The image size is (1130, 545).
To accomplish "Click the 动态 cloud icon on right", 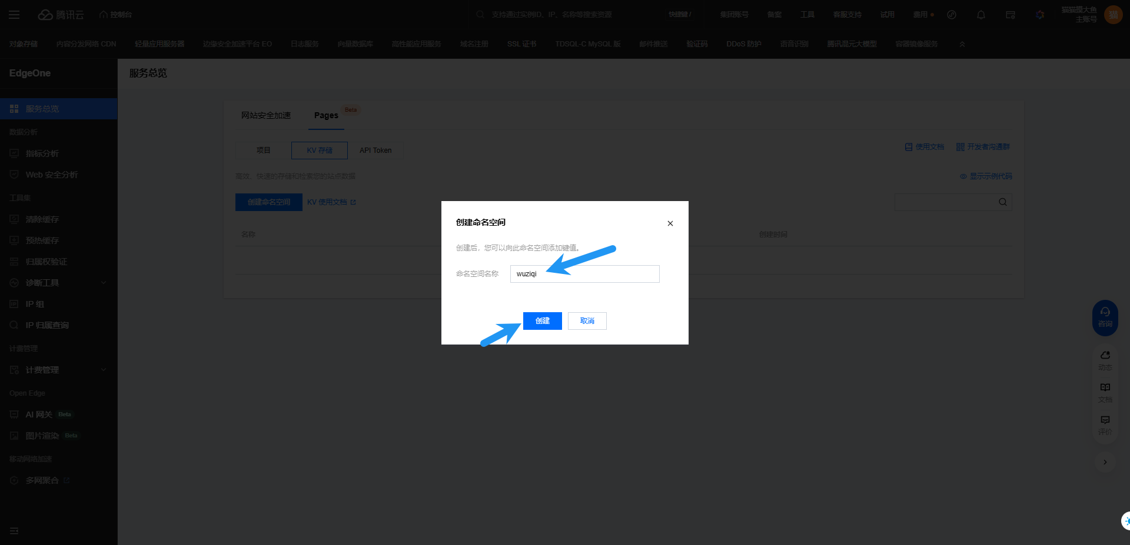I will (1105, 360).
